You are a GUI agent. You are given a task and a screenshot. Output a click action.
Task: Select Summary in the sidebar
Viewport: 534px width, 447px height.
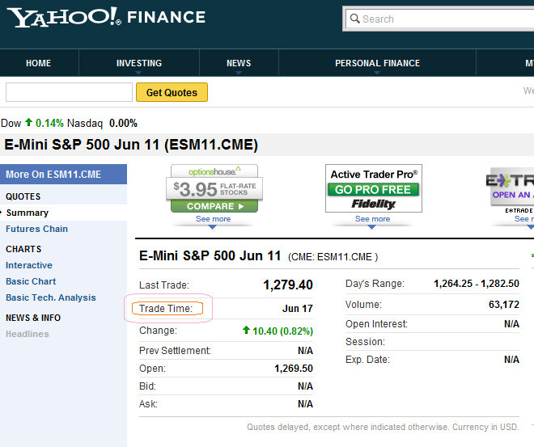point(28,213)
